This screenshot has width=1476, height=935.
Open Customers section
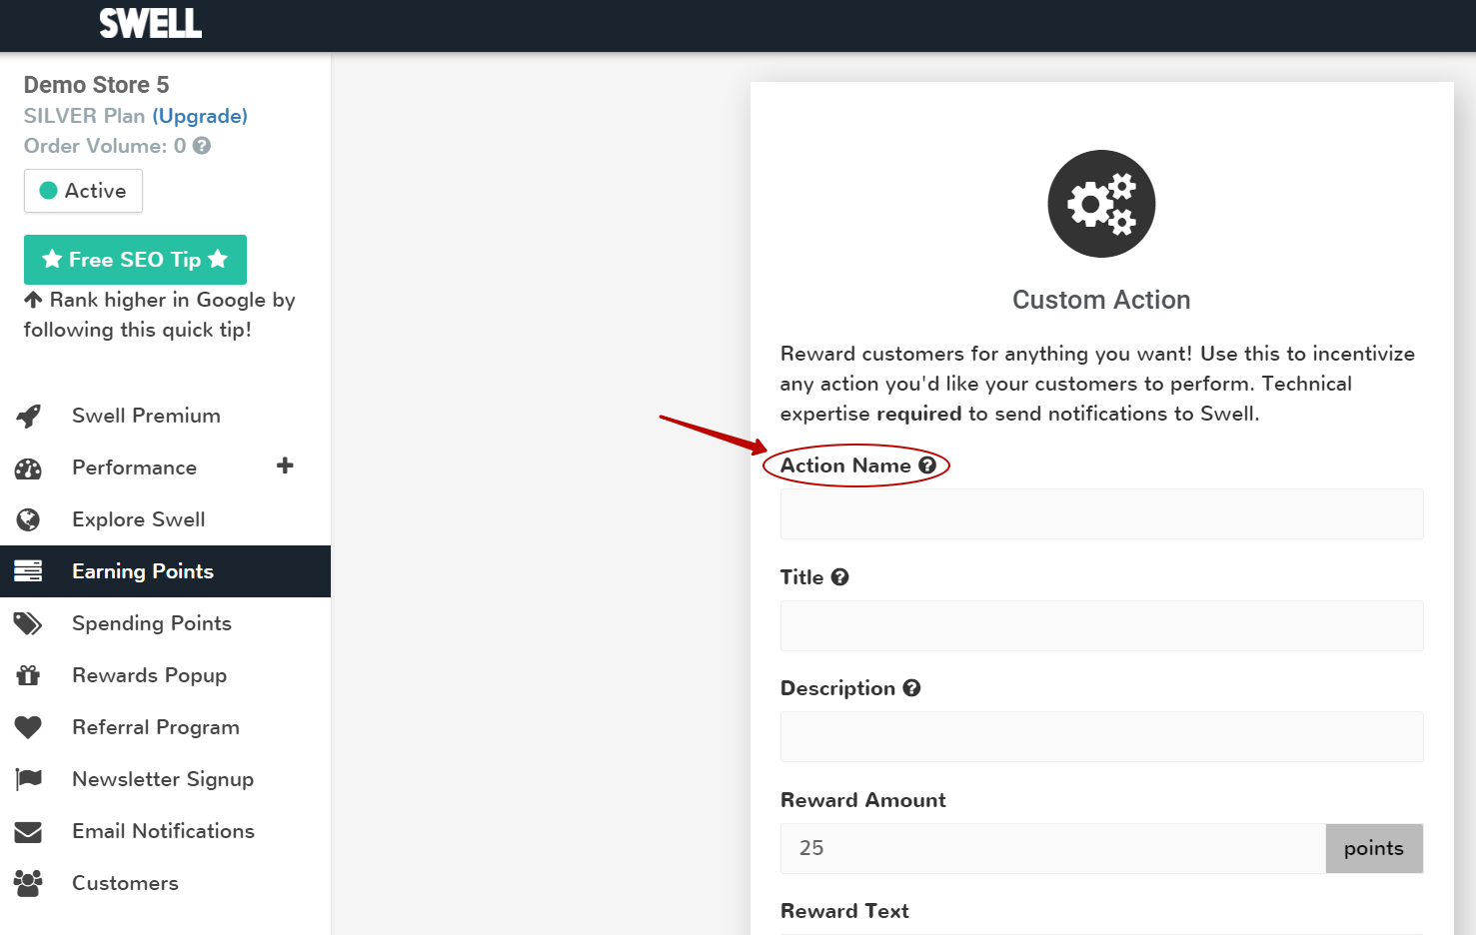(165, 883)
